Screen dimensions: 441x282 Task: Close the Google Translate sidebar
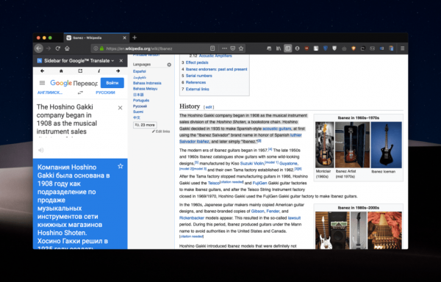pyautogui.click(x=121, y=61)
